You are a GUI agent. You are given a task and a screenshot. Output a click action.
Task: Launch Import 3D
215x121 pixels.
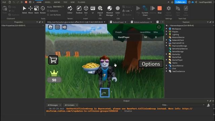coord(100,11)
